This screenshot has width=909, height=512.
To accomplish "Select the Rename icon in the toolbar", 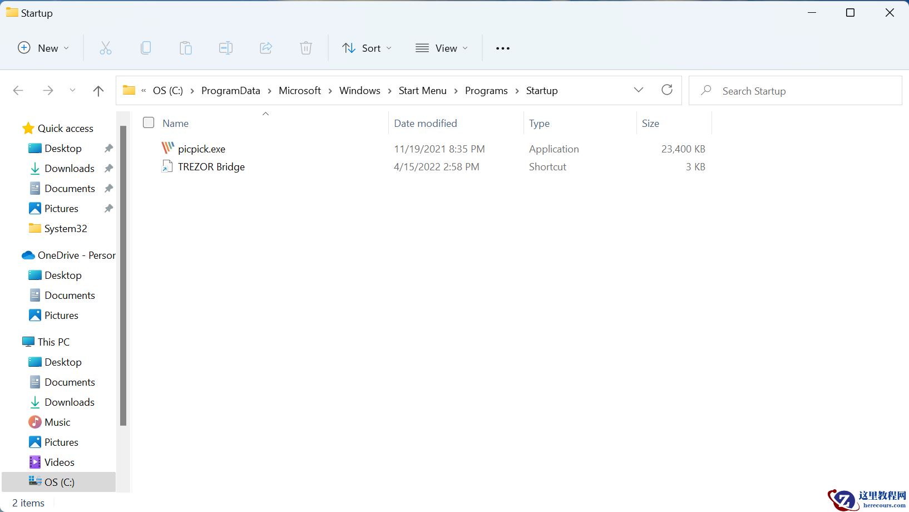I will point(226,48).
